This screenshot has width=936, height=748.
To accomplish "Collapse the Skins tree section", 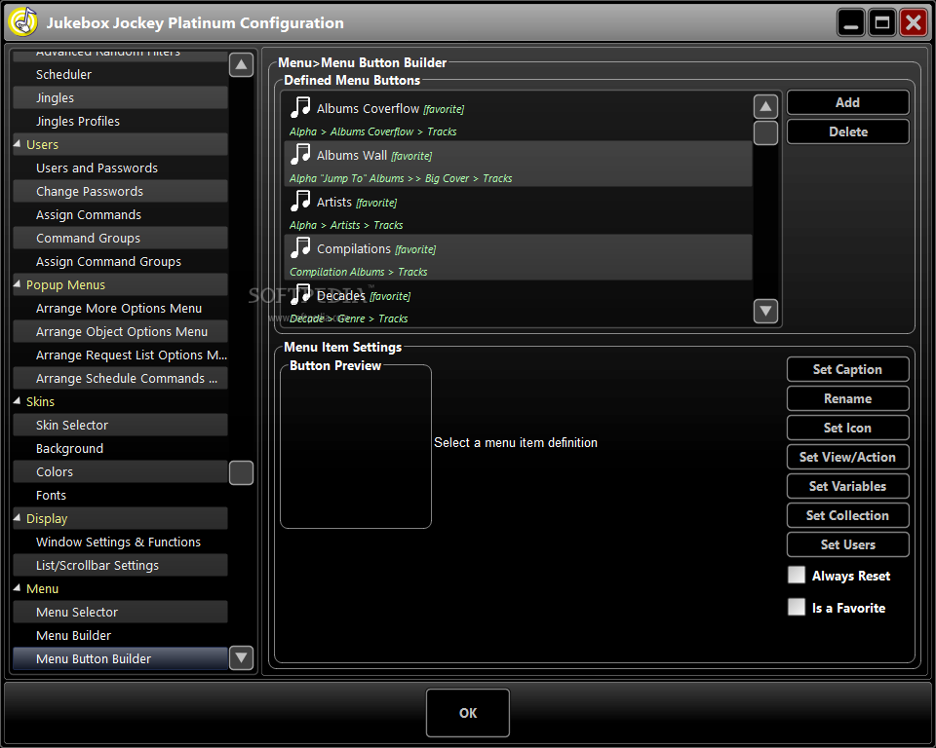I will click(x=18, y=401).
